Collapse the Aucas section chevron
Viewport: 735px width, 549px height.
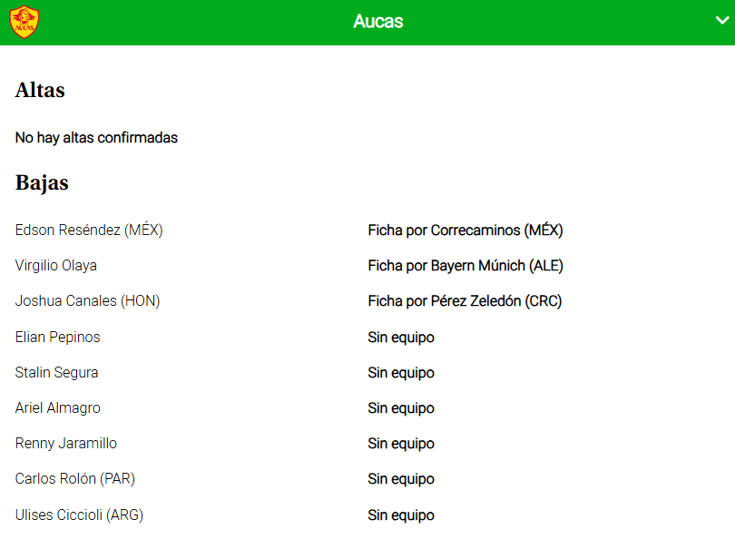click(722, 20)
